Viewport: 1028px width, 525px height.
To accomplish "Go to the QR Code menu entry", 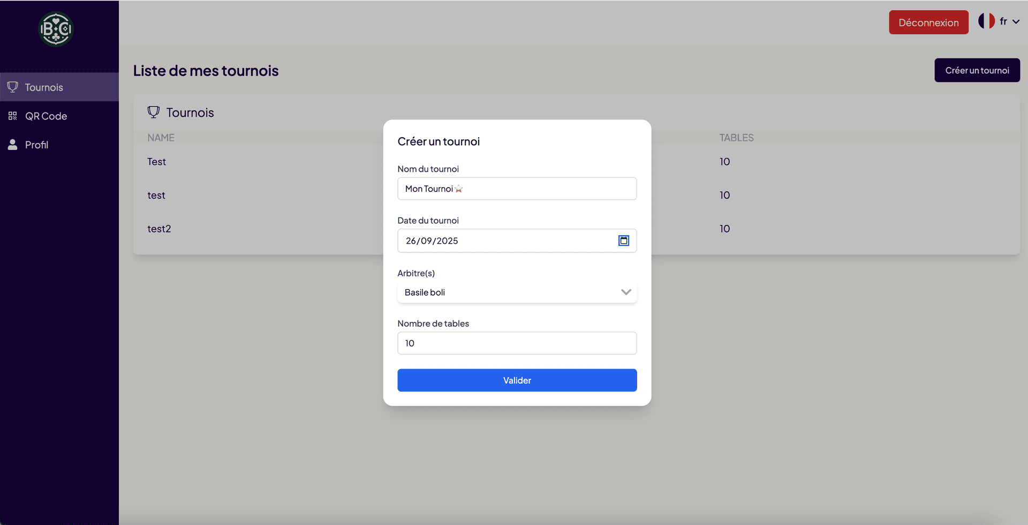I will (x=46, y=116).
